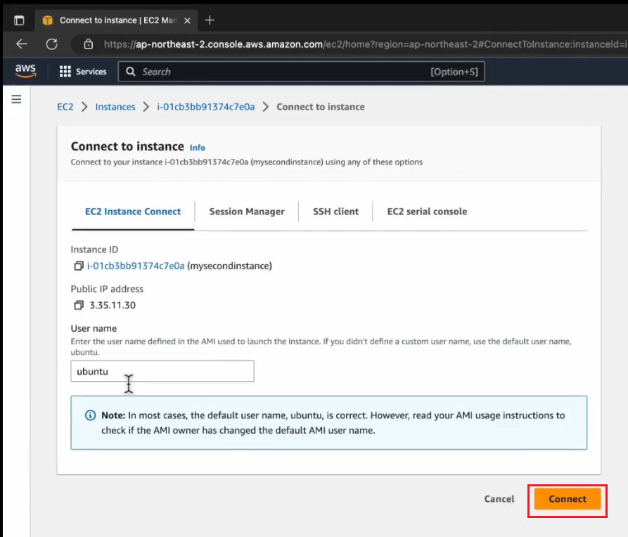
Task: Click the chevron after the EC2 breadcrumb
Action: [84, 107]
